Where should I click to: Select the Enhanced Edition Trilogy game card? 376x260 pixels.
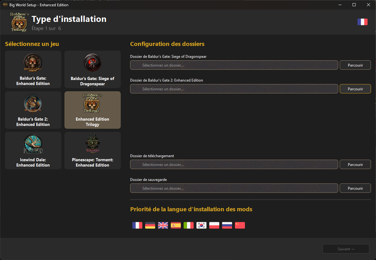93,110
